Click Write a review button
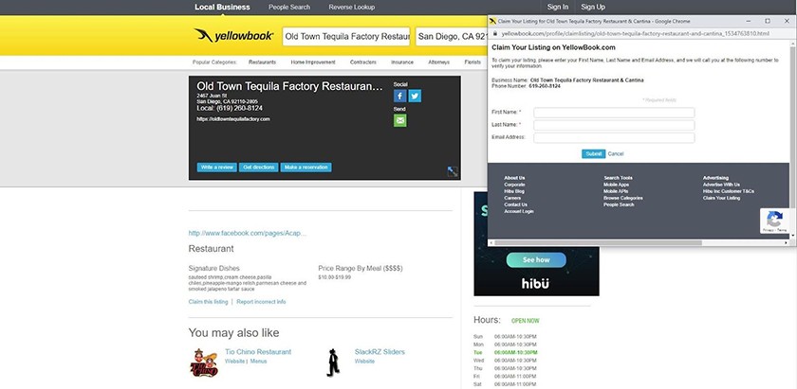Viewport: 797px width, 389px height. click(x=217, y=168)
